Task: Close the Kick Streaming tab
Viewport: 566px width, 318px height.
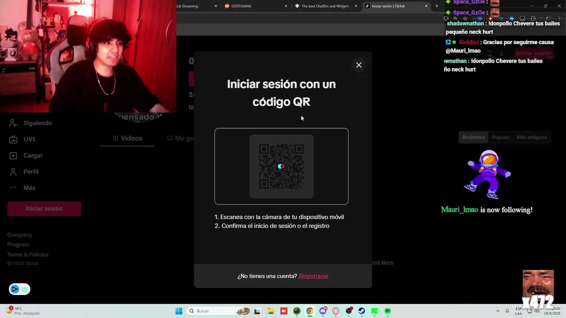Action: click(216, 6)
